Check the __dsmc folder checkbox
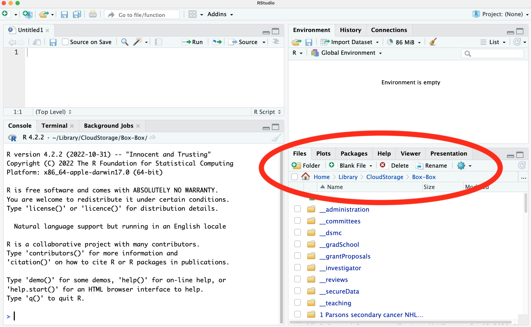 tap(298, 232)
